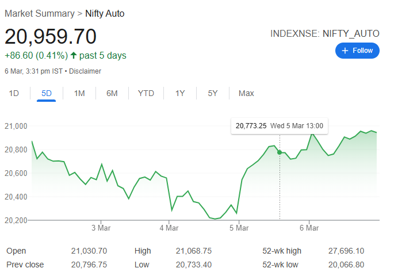Click the 3 Mar axis label

[x=101, y=228]
